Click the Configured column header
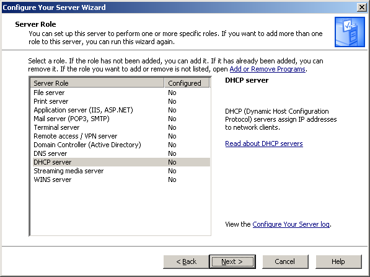Image resolution: width=370 pixels, height=277 pixels. [x=187, y=83]
